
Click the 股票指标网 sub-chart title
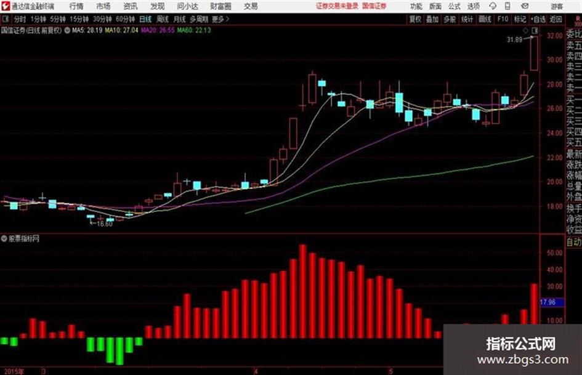point(24,238)
